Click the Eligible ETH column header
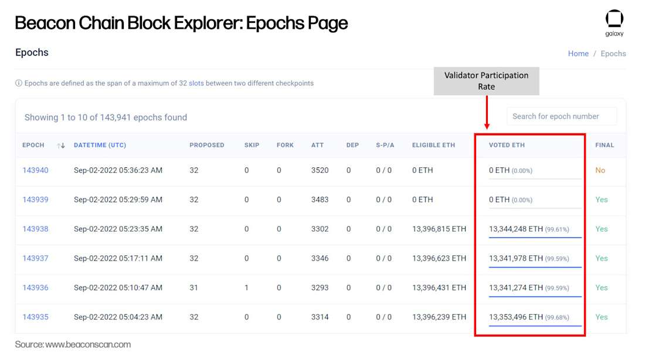The image size is (645, 360). pyautogui.click(x=433, y=145)
